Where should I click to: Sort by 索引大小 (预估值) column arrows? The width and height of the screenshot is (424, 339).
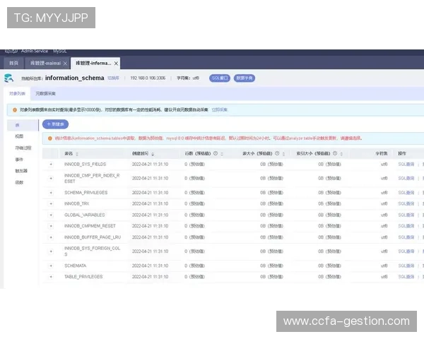pyautogui.click(x=341, y=154)
